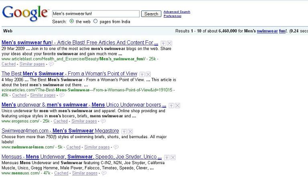
Task: Open 'The Best Men's Swimwear' result title
Action: (x=69, y=74)
